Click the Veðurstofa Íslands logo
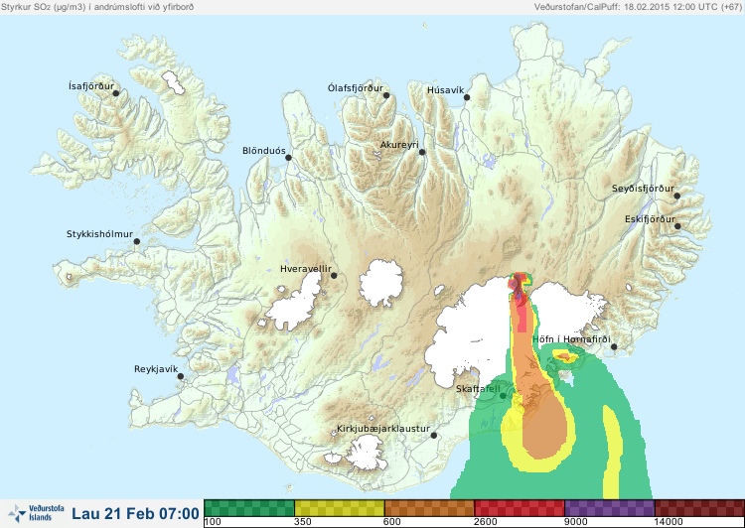 [36, 513]
